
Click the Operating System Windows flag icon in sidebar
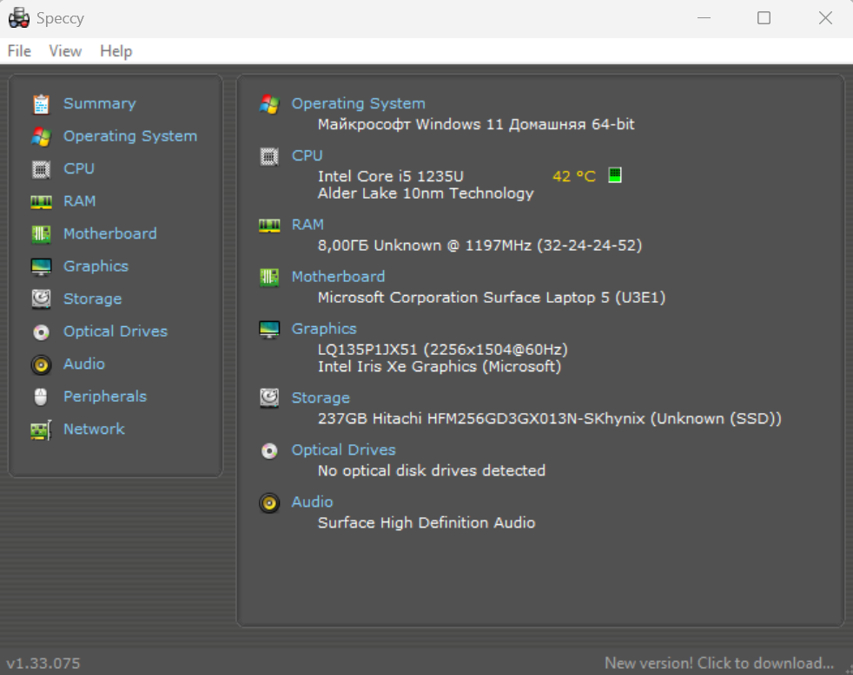click(41, 136)
